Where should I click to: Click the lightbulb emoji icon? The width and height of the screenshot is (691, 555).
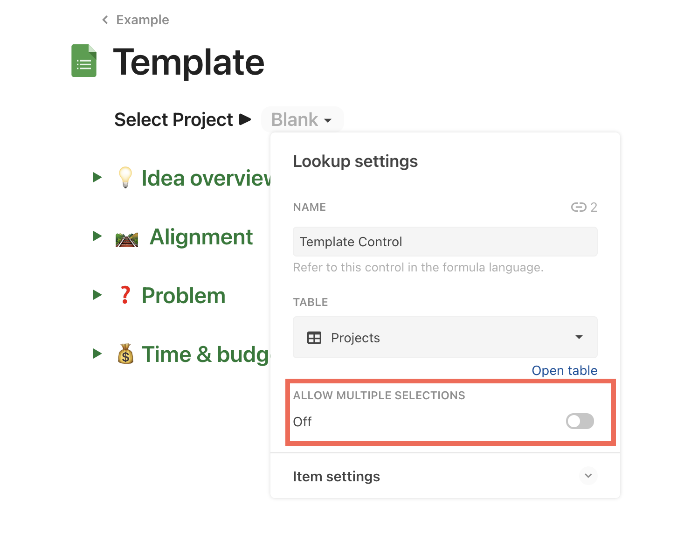point(125,178)
